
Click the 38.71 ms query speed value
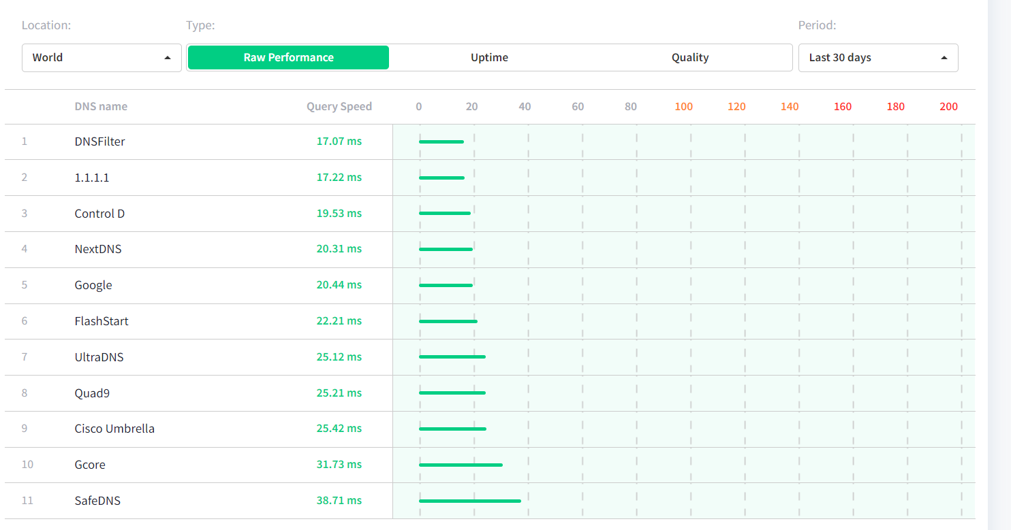(339, 501)
